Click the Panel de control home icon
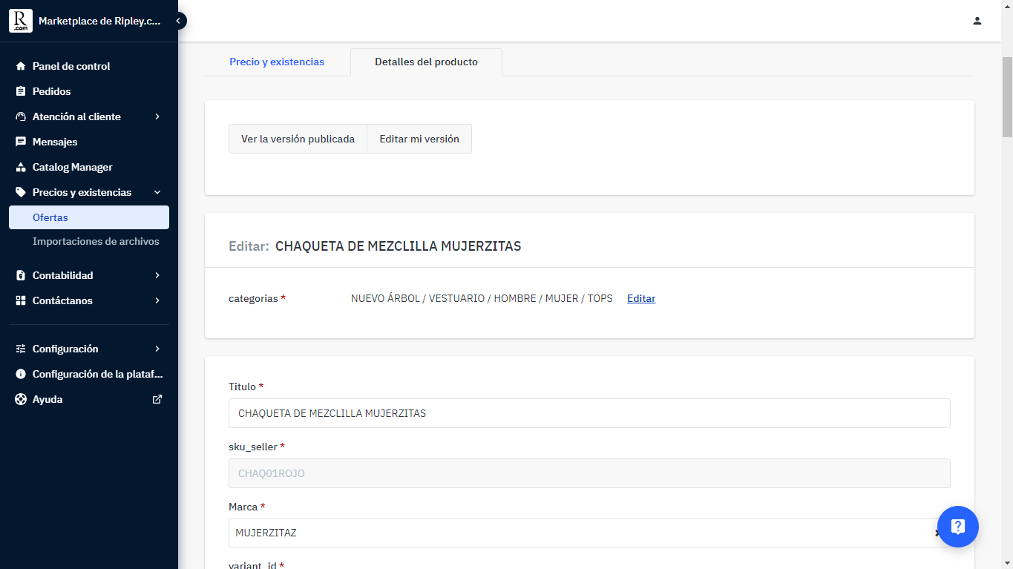The width and height of the screenshot is (1013, 569). coord(21,66)
